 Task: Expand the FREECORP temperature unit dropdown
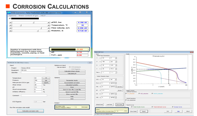tap(115, 58)
